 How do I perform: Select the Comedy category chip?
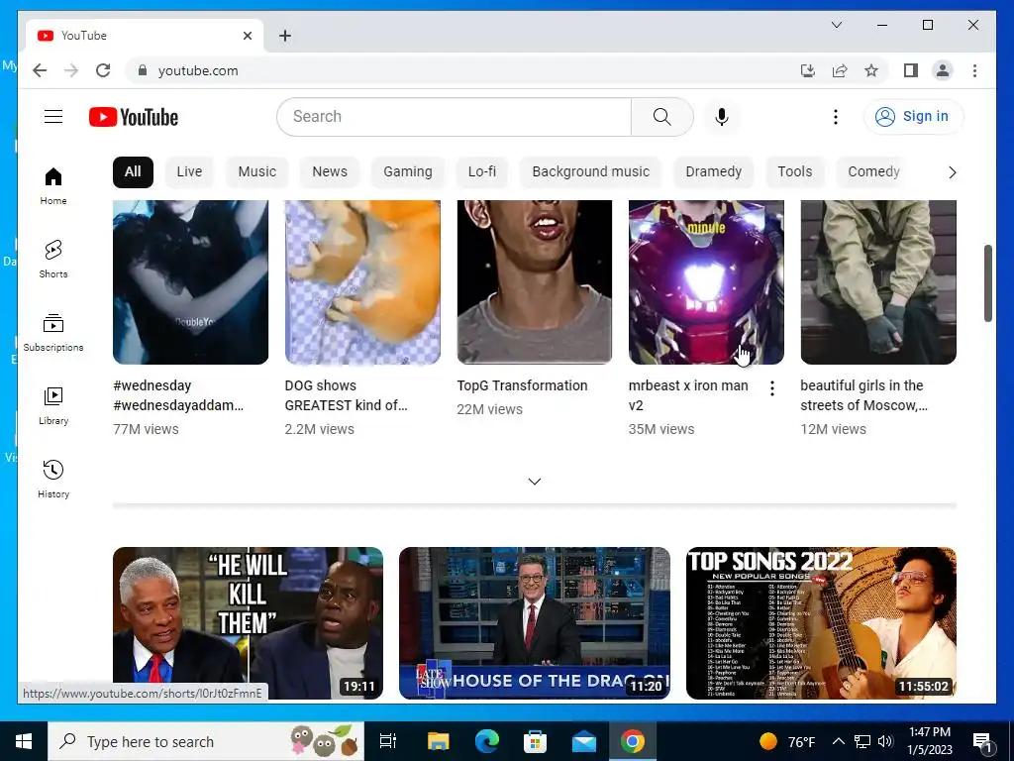(873, 172)
